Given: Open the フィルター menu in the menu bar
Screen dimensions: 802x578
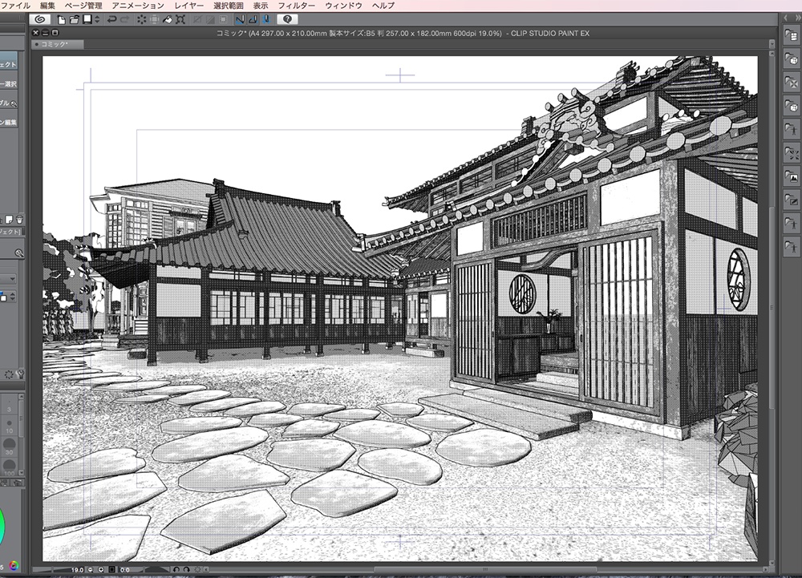Looking at the screenshot, I should (296, 5).
